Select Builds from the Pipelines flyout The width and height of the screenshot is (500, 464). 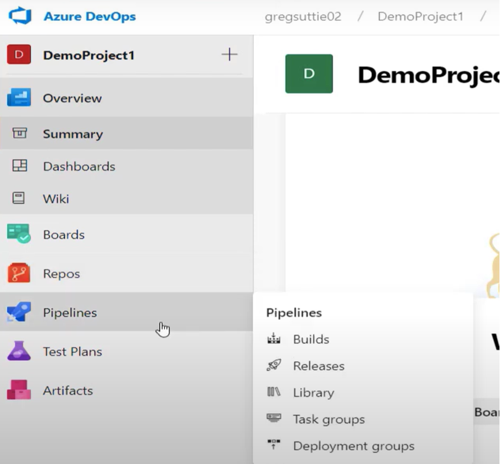310,339
